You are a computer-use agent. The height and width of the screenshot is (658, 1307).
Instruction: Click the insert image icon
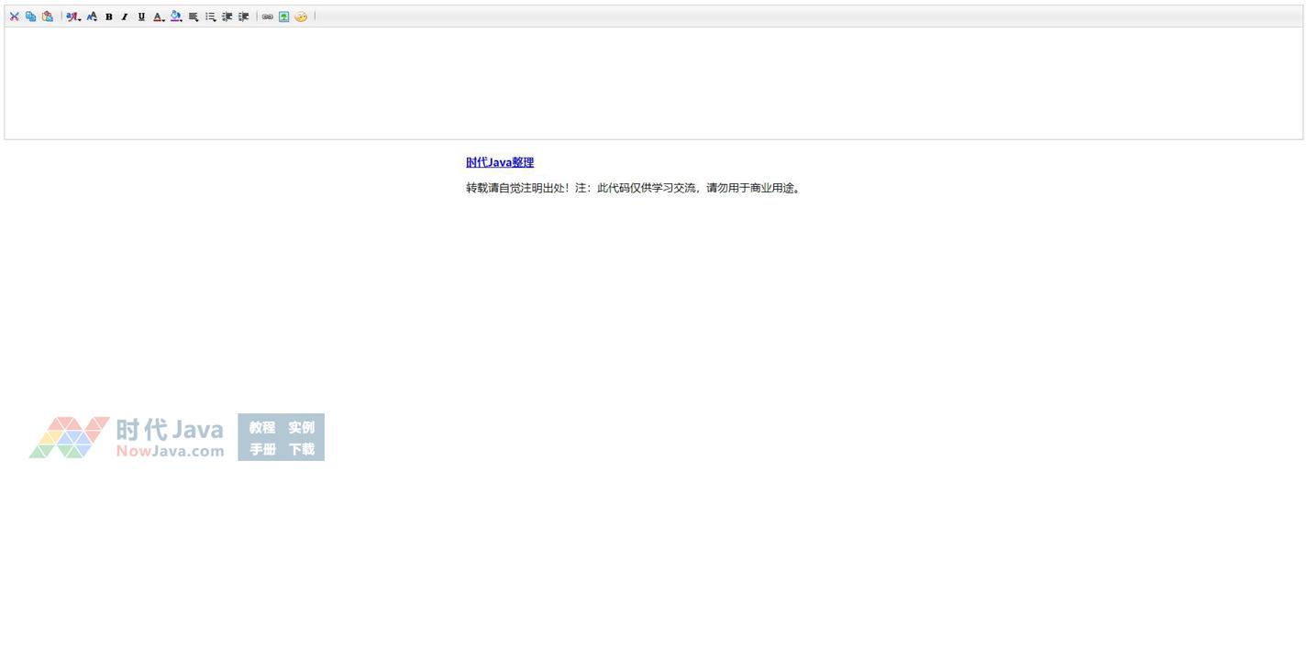[x=283, y=16]
